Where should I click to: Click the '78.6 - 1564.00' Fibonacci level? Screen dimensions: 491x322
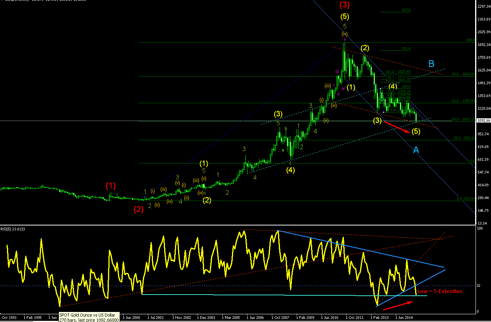(463, 74)
